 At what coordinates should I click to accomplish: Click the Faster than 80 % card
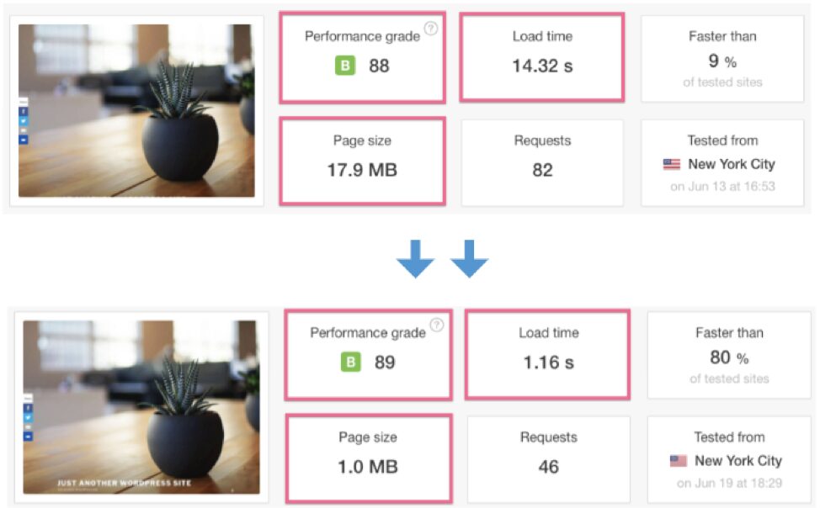click(x=729, y=353)
